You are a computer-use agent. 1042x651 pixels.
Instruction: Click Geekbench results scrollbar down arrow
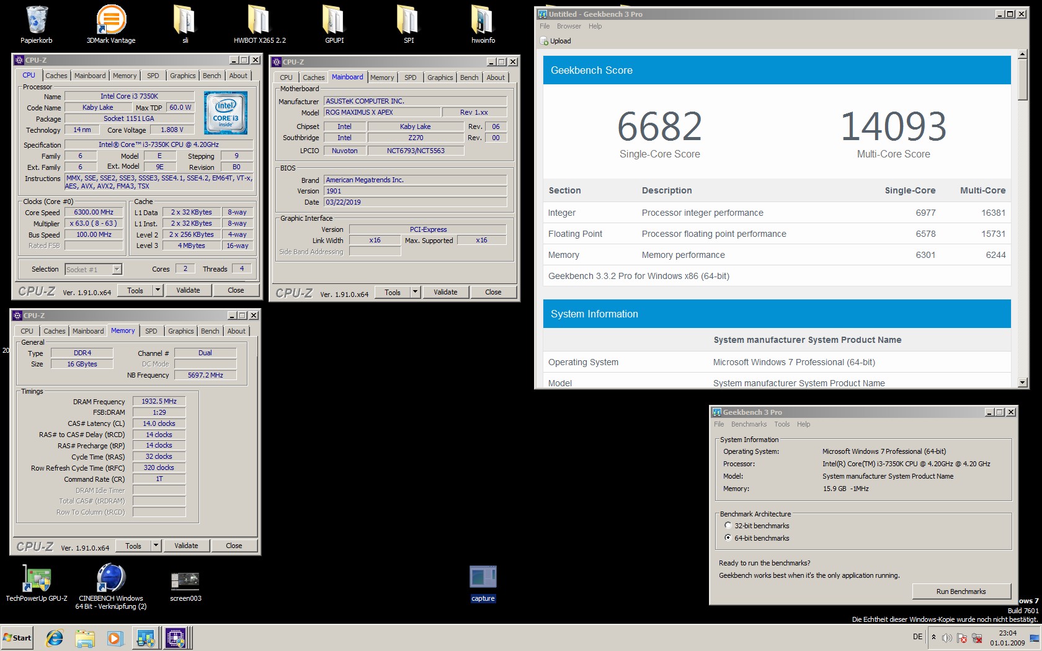1023,383
